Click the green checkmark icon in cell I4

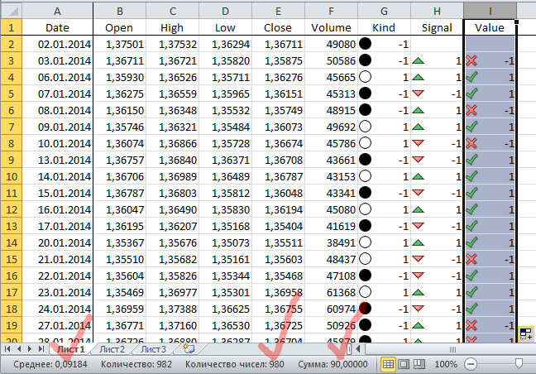472,77
